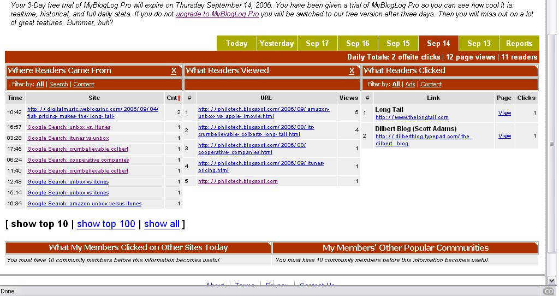This screenshot has width=559, height=296.
Task: Open crumbelievable colbert search at 11:40
Action: click(78, 171)
